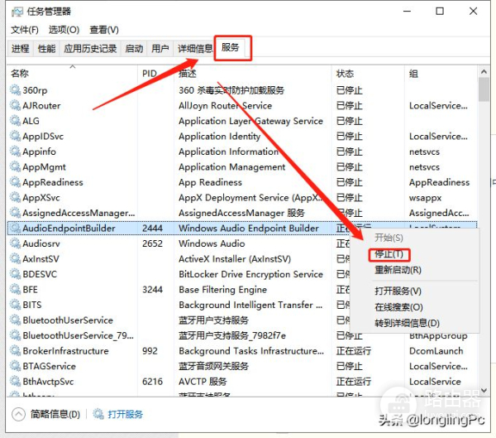
Task: Collapse details with 简略信息 chevron
Action: tap(17, 414)
